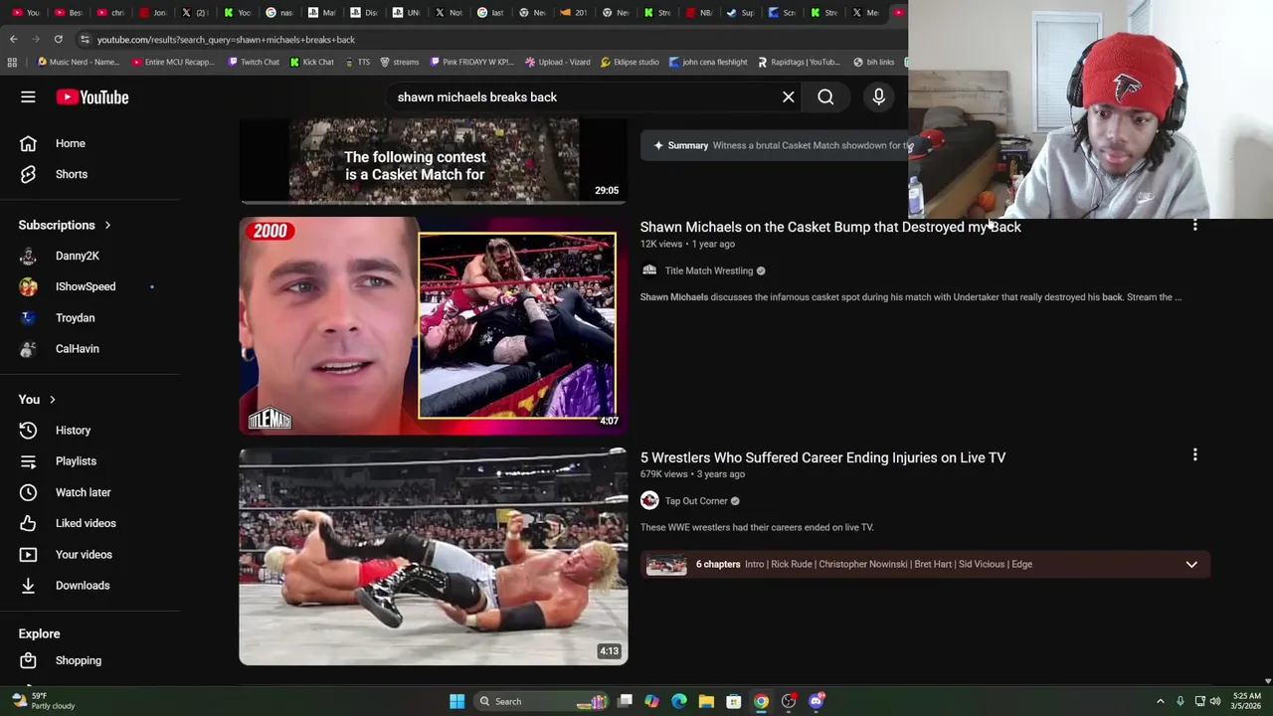Expand the You section chevron
The height and width of the screenshot is (716, 1273).
52,400
